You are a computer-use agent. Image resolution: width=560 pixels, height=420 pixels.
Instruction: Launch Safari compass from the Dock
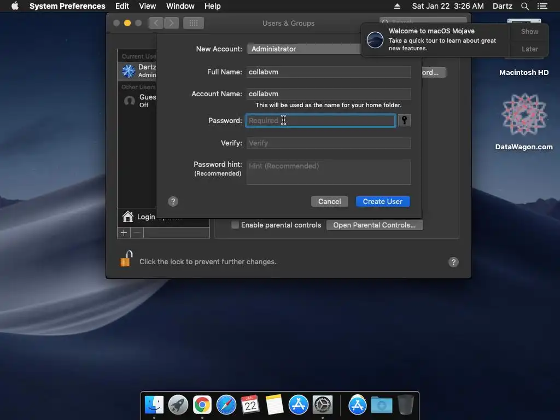tap(226, 405)
